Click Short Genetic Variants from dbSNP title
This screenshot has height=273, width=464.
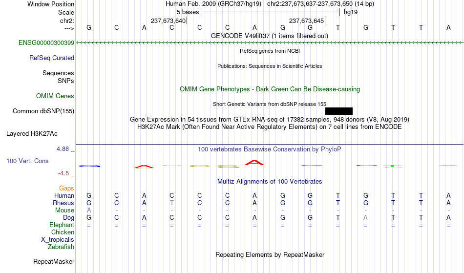point(269,104)
